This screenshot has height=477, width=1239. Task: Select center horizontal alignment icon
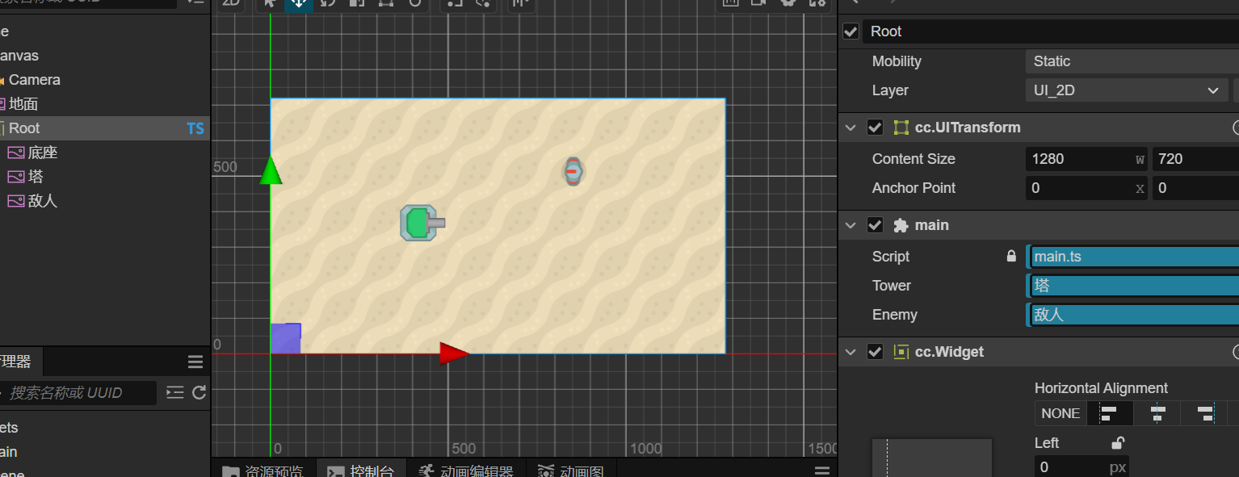pos(1157,413)
